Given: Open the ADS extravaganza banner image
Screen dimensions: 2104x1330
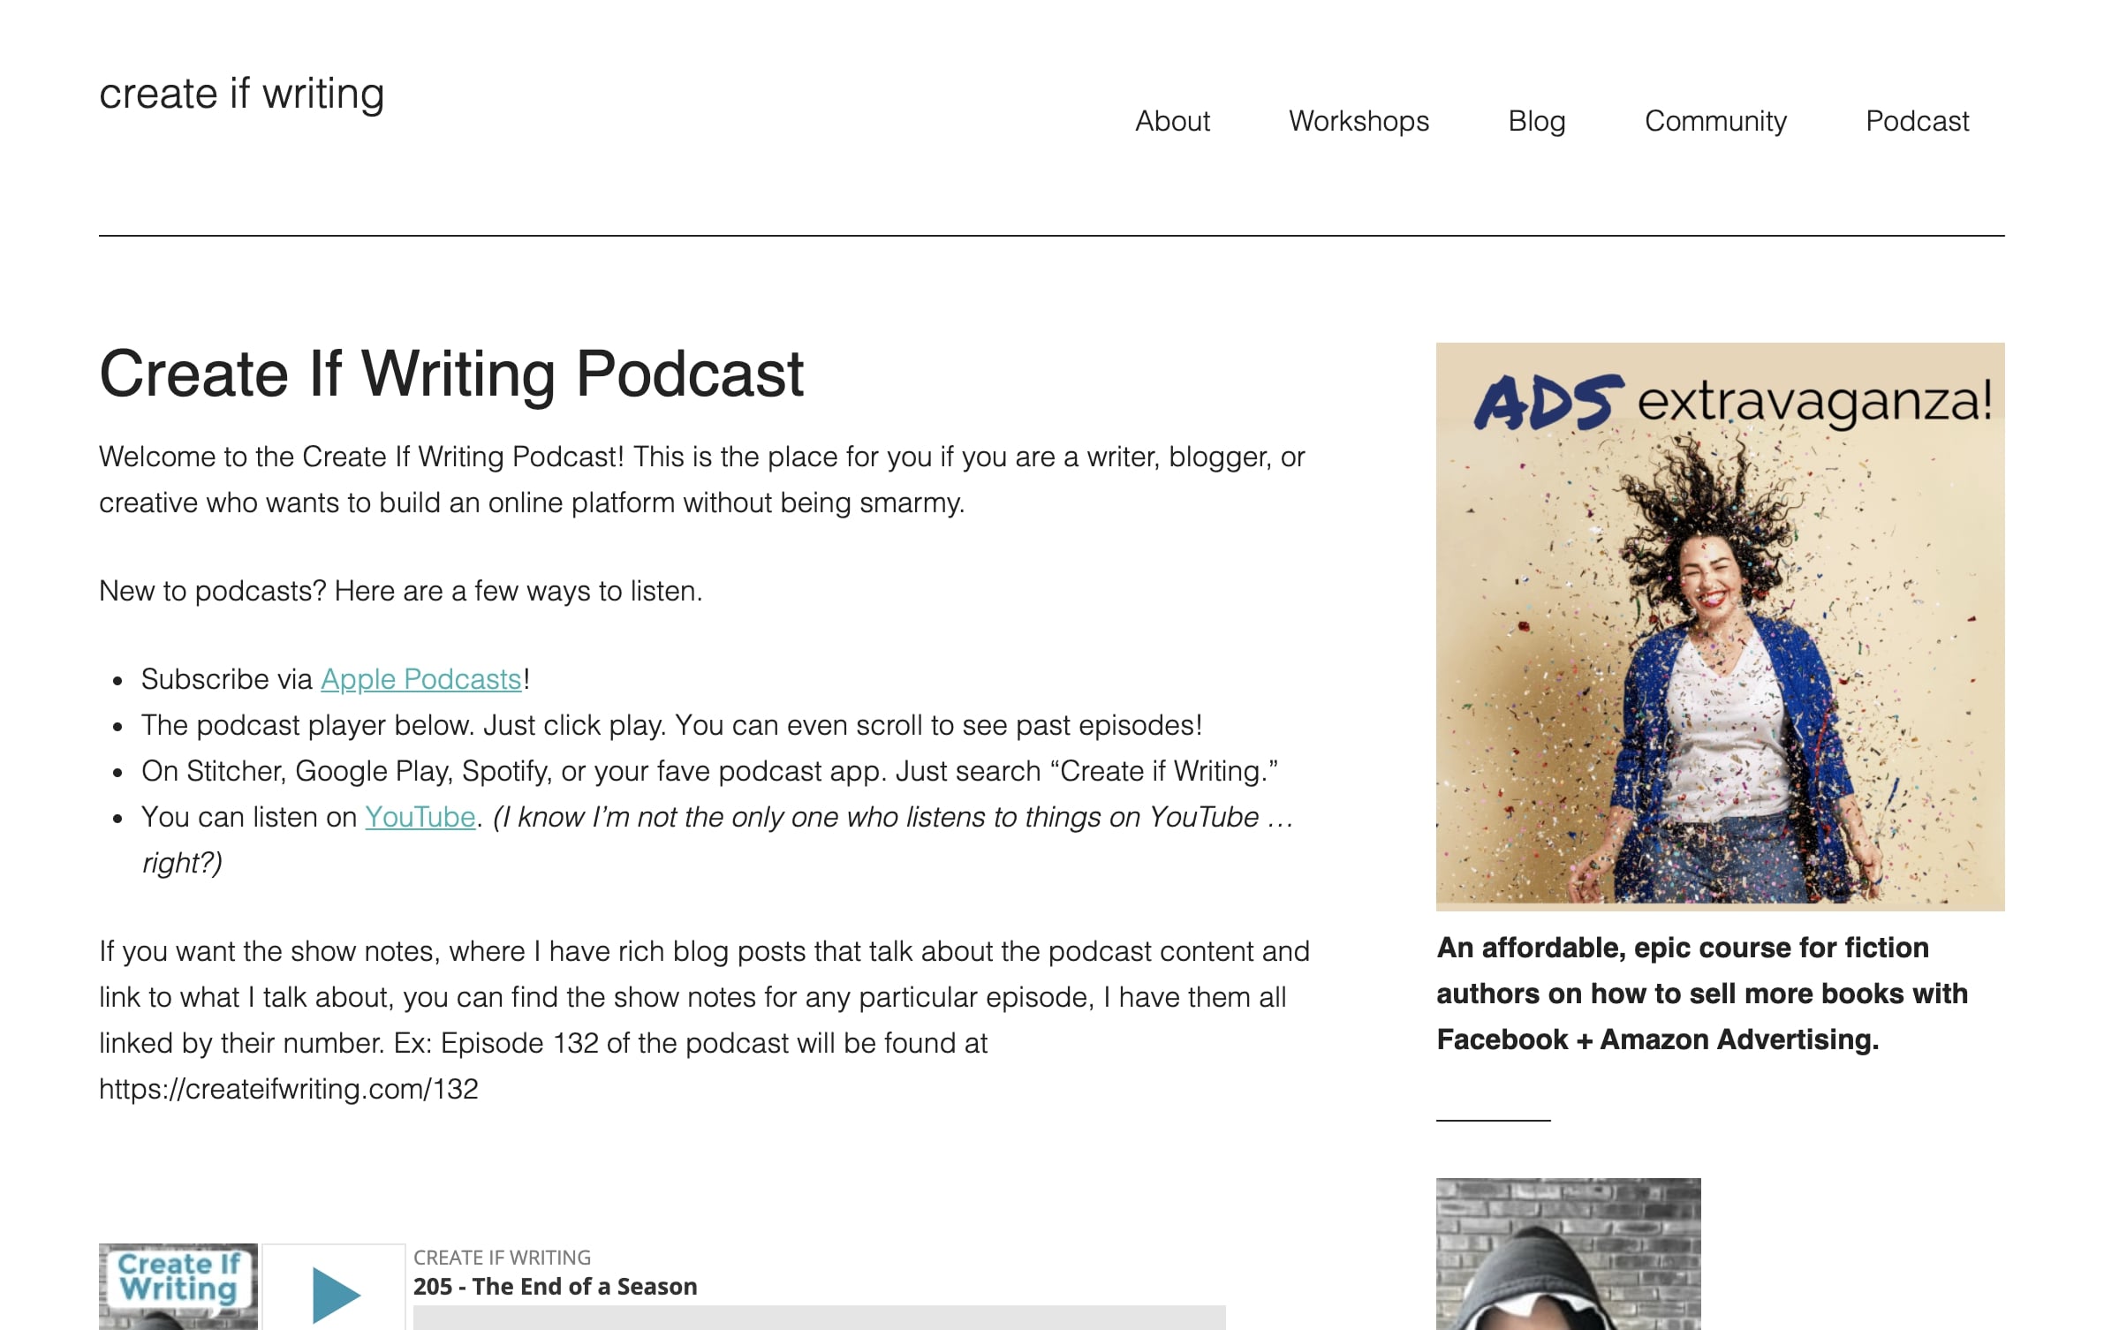Looking at the screenshot, I should [x=1719, y=626].
